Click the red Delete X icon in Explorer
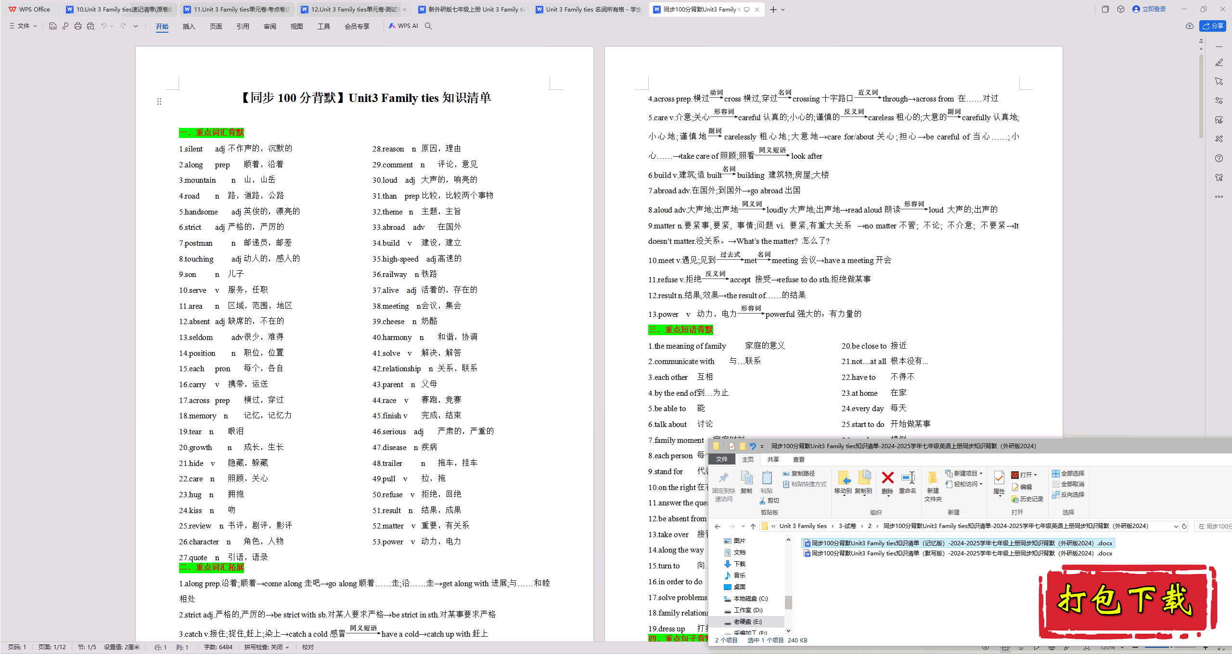Image resolution: width=1232 pixels, height=654 pixels. click(x=887, y=478)
